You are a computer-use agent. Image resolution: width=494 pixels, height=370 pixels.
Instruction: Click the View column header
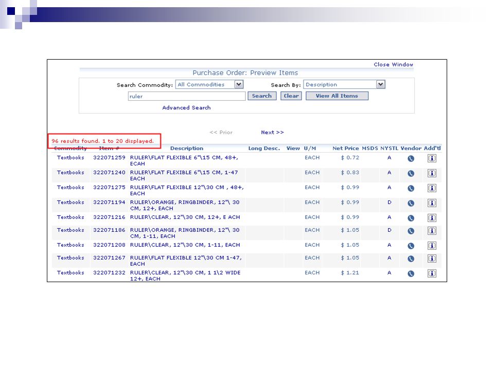tap(293, 148)
